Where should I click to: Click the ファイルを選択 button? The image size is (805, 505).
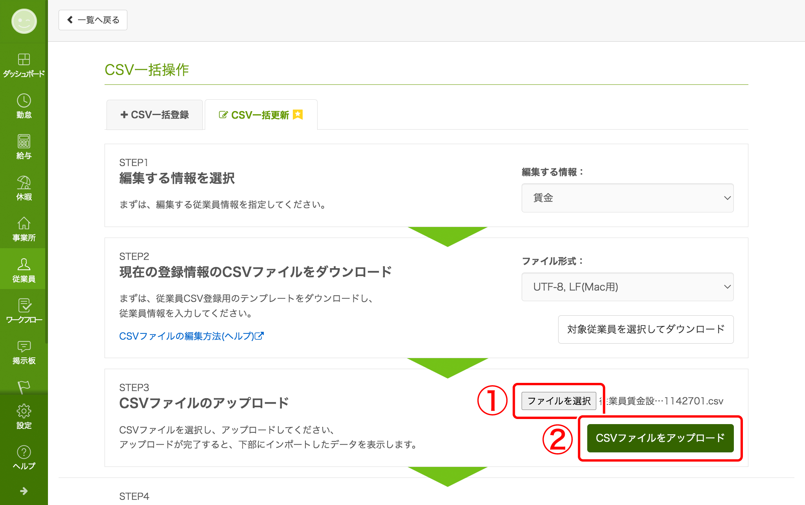tap(559, 401)
